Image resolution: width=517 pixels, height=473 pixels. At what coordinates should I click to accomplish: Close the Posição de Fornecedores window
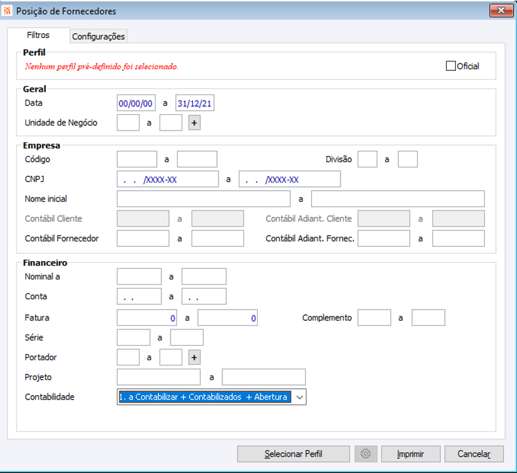click(501, 10)
